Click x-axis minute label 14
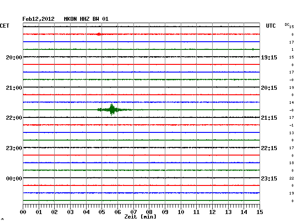Screen dimensions: 296x224 [x=244, y=212]
